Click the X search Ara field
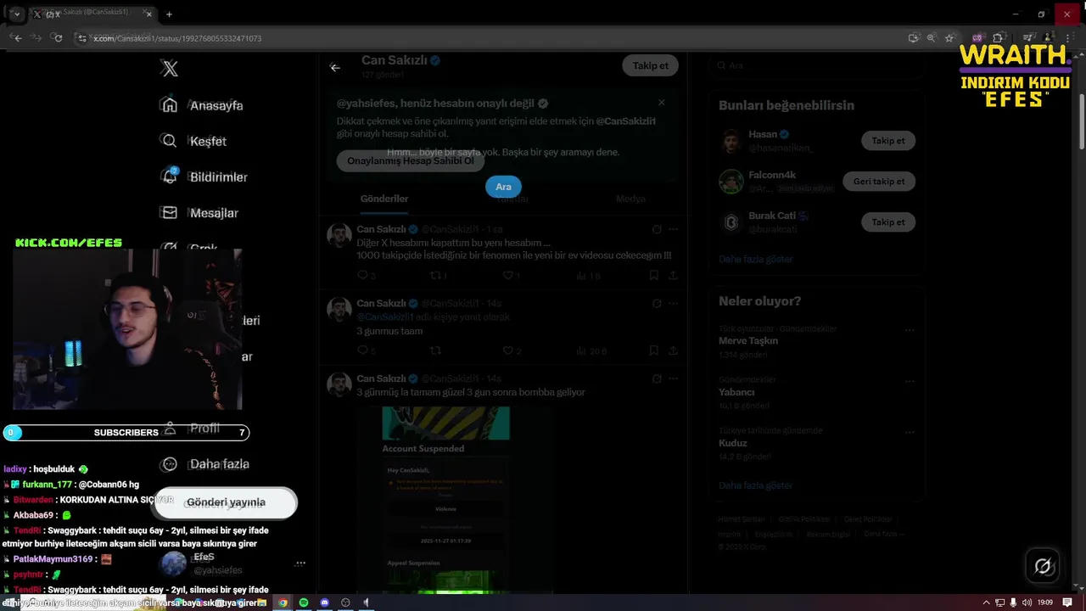Screen dimensions: 1086x611 coord(815,65)
